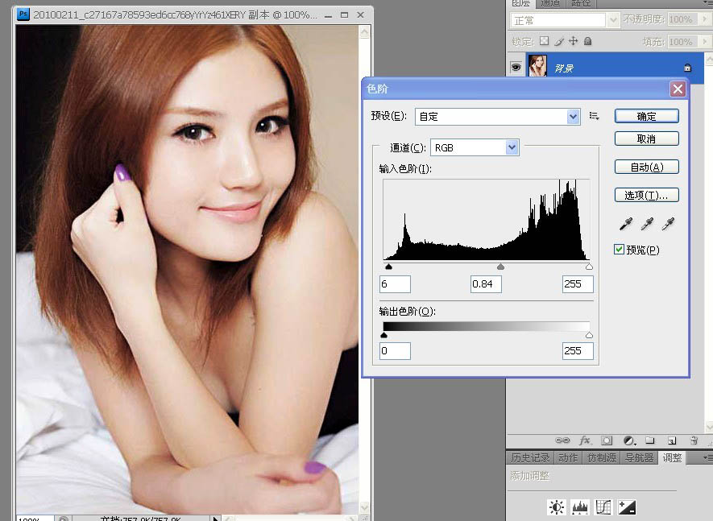This screenshot has width=713, height=521.
Task: Click the Photoshop Ps icon in document title bar
Action: coord(23,14)
